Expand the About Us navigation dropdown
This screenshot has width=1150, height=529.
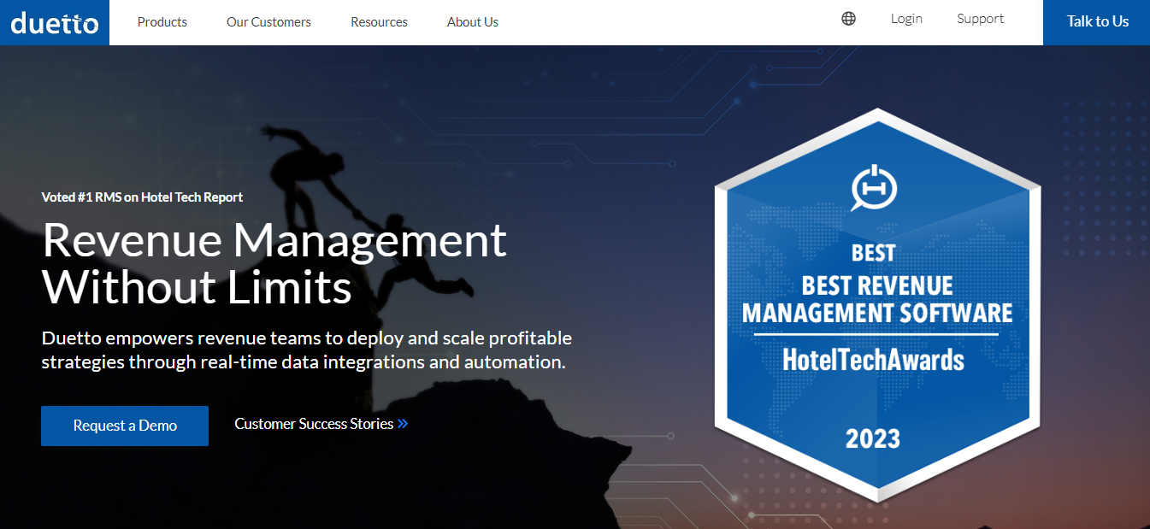tap(472, 22)
